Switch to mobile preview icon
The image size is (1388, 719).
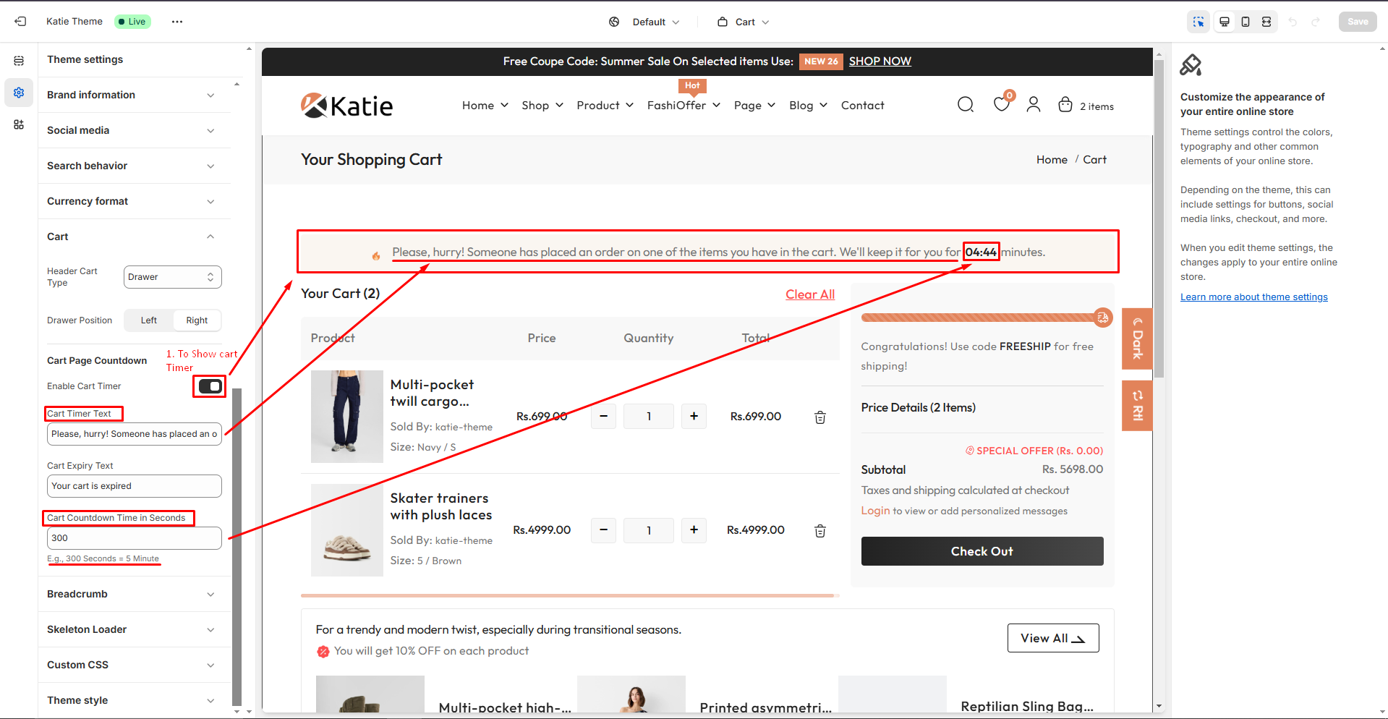click(x=1245, y=22)
